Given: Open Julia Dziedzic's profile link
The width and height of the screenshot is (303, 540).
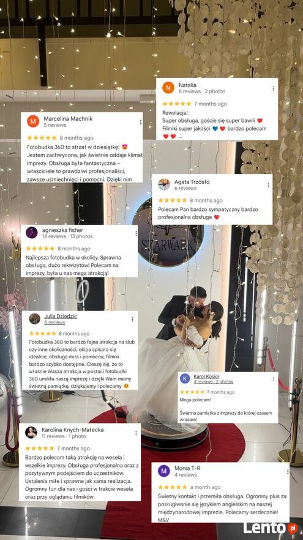Looking at the screenshot, I should pyautogui.click(x=61, y=316).
